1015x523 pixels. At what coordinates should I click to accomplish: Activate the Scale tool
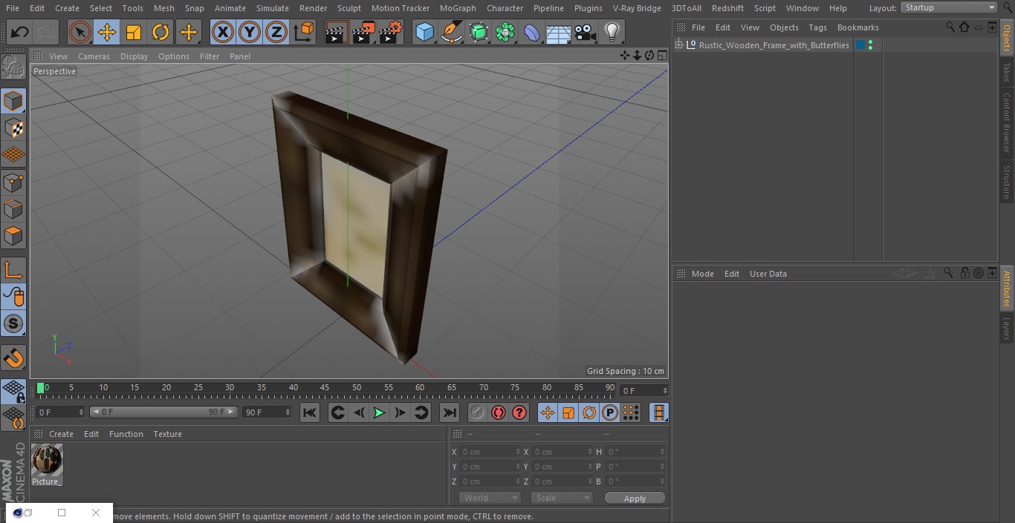(134, 32)
